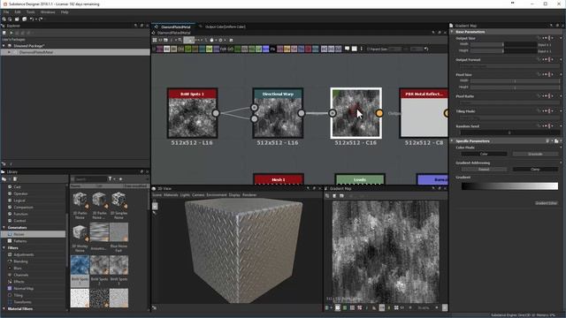
Task: Open the File menu
Action: [x=6, y=11]
